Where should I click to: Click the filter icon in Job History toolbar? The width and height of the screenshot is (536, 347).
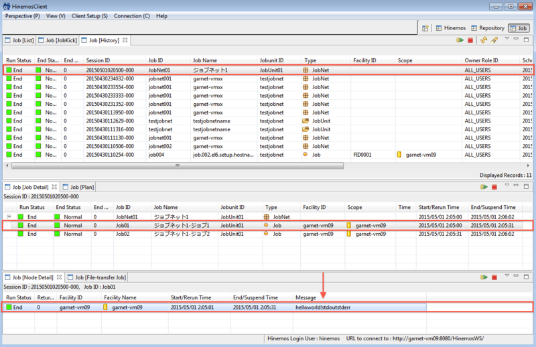[494, 40]
